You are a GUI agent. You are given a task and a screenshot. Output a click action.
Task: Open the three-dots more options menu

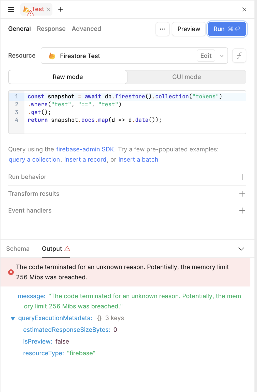pos(163,29)
